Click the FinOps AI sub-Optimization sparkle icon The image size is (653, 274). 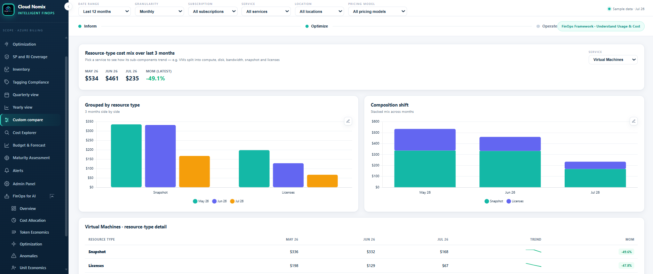click(x=14, y=244)
